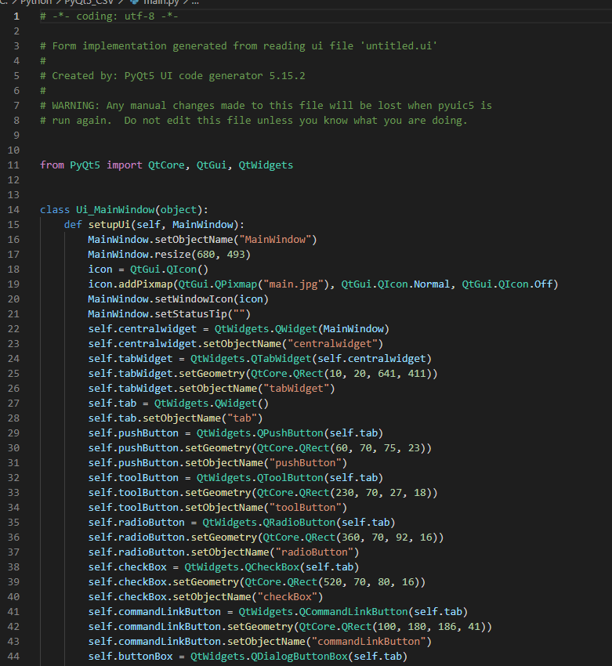612x666 pixels.
Task: Click the "MainWindow" string on line 16
Action: [x=275, y=240]
